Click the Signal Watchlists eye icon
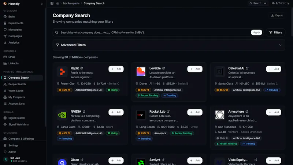The width and height of the screenshot is (293, 165). click(x=5, y=124)
